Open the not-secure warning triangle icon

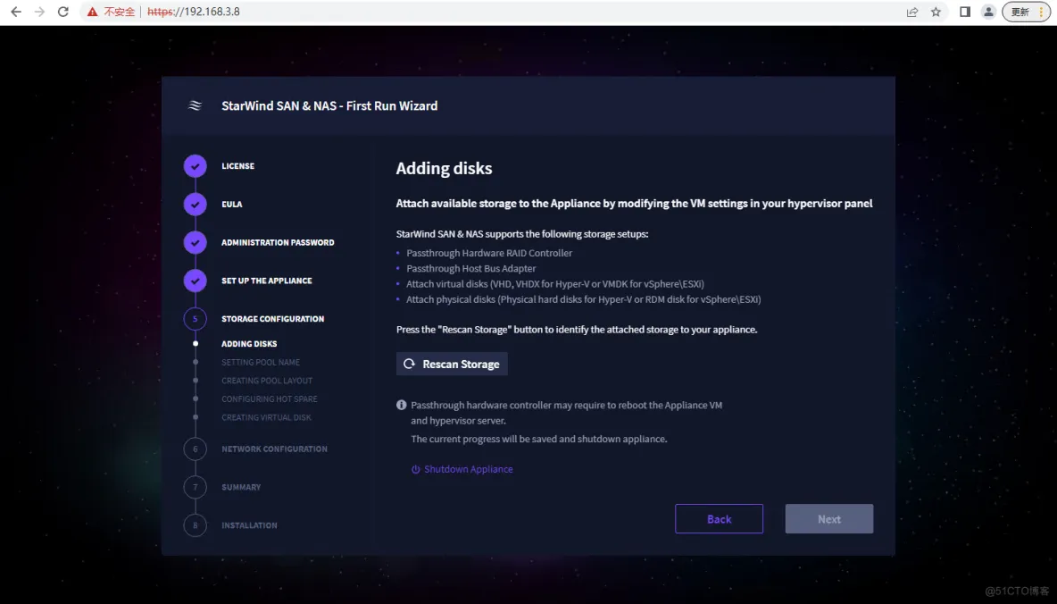point(92,12)
